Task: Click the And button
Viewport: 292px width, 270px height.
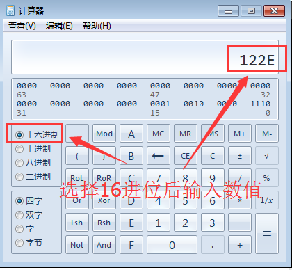Action: tap(104, 245)
